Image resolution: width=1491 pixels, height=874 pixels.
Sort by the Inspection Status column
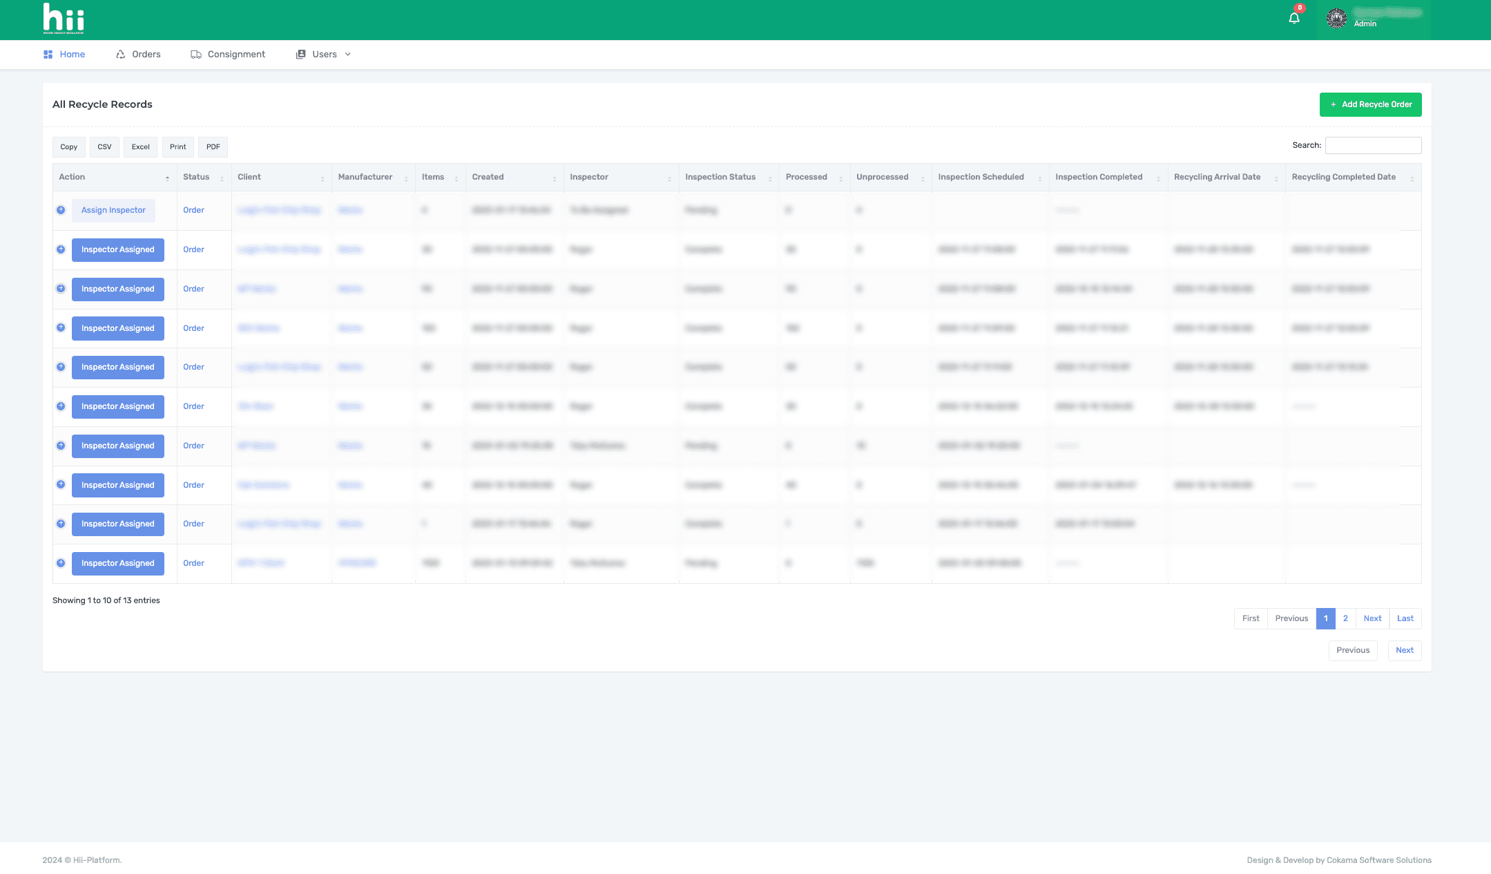729,177
